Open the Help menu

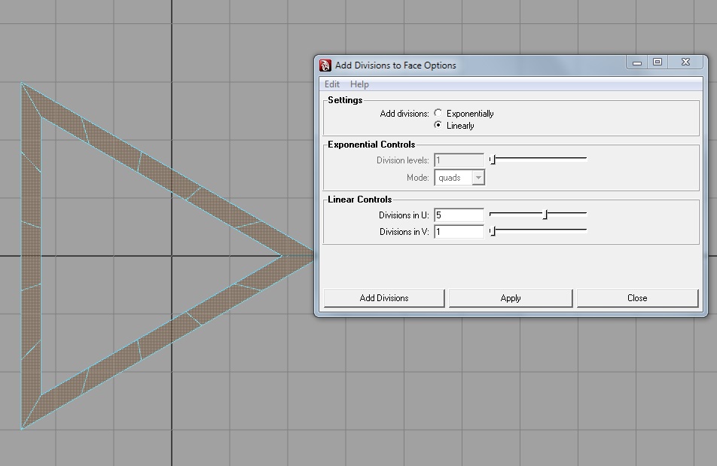click(x=359, y=84)
